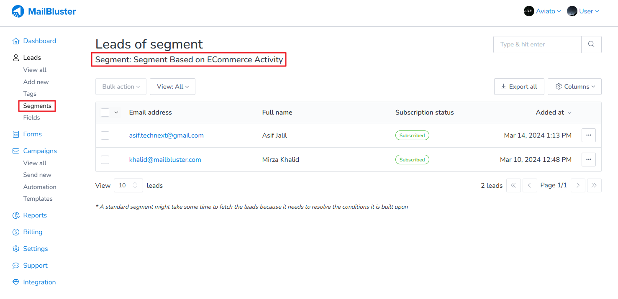Click the MailBluster logo icon
Viewport: 618px width, 299px height.
pos(18,11)
